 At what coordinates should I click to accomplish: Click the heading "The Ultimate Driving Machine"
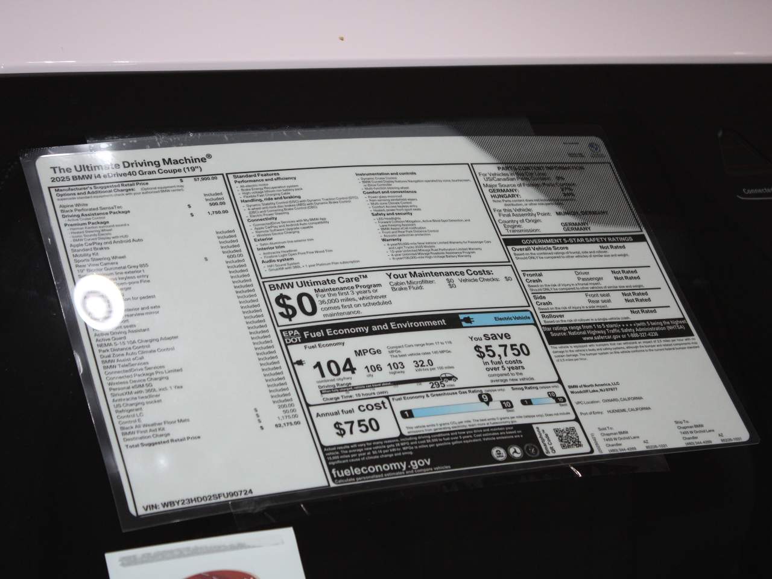click(x=130, y=165)
